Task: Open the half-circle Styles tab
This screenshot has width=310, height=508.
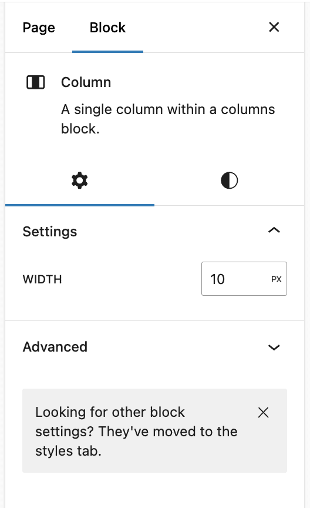Action: coord(229,181)
